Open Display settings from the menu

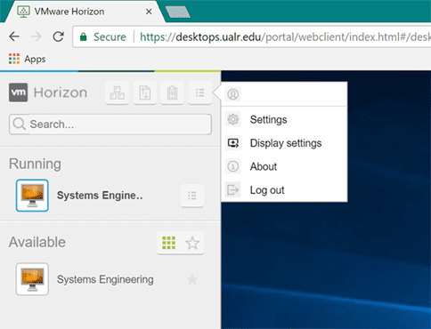284,143
